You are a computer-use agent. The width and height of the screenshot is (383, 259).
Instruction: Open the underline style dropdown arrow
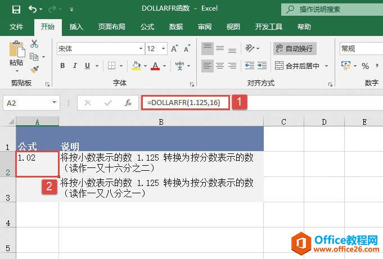pyautogui.click(x=97, y=66)
